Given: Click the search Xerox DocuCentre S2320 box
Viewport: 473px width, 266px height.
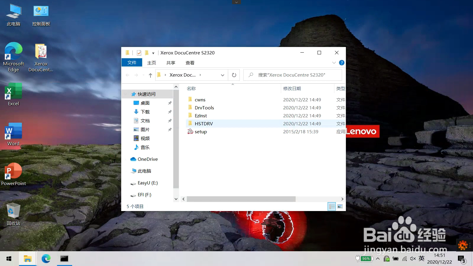Looking at the screenshot, I should [293, 75].
